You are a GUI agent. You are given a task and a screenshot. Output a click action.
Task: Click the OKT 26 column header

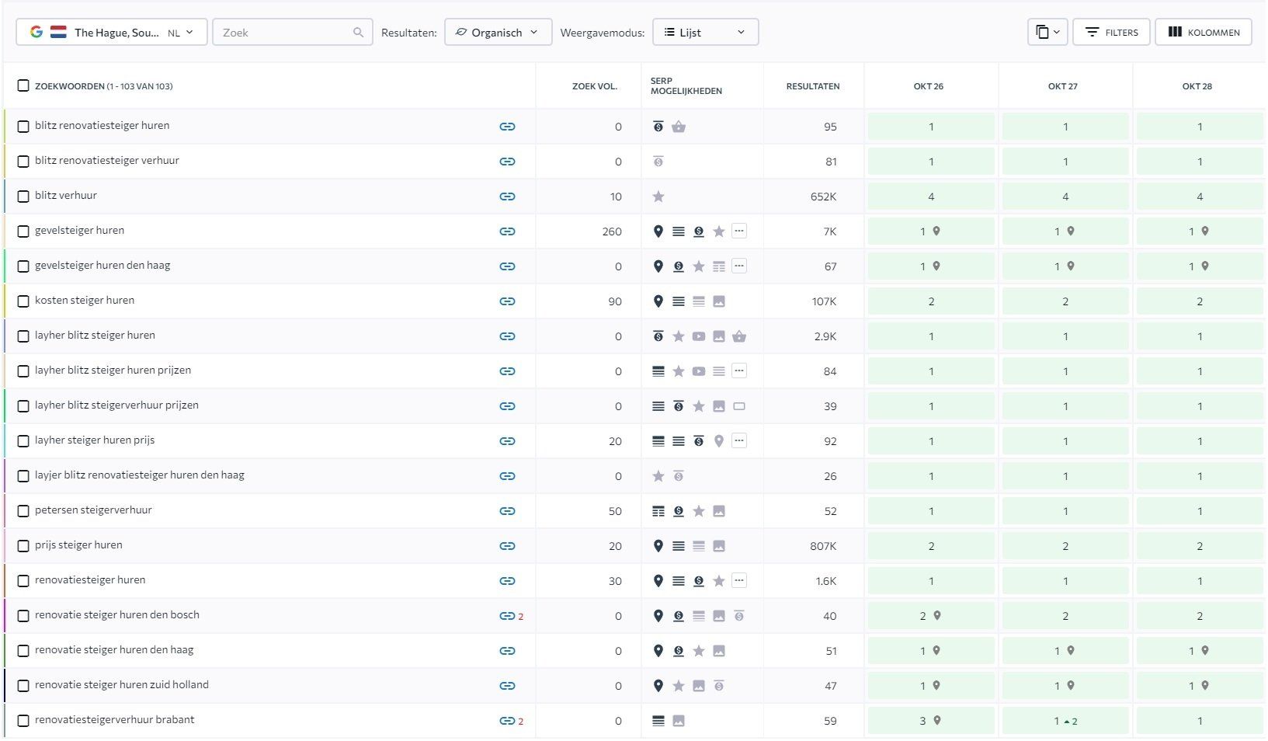pyautogui.click(x=929, y=86)
